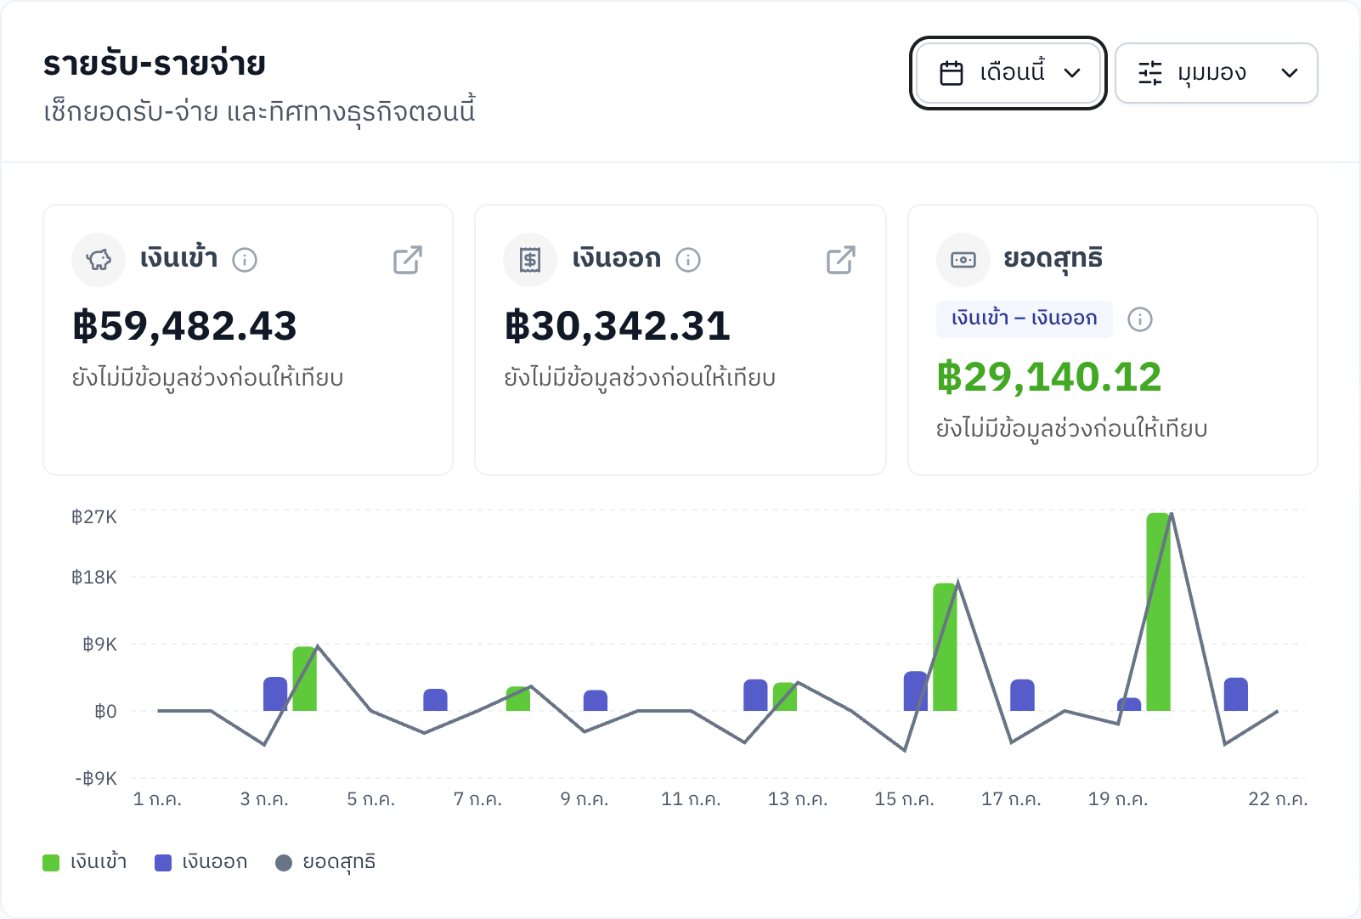1361x919 pixels.
Task: Click the ฿18K y-axis label
Action: pyautogui.click(x=94, y=578)
